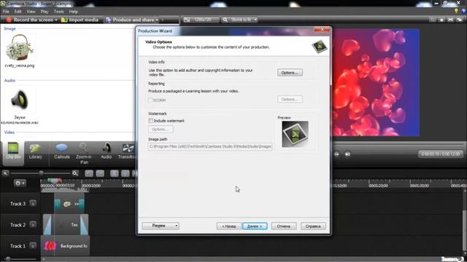
Task: Click the watermark Preview image
Action: point(295,134)
